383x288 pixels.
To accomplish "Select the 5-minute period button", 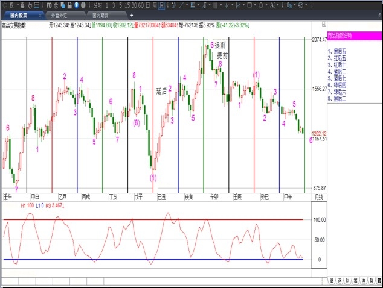I will coord(120,5).
